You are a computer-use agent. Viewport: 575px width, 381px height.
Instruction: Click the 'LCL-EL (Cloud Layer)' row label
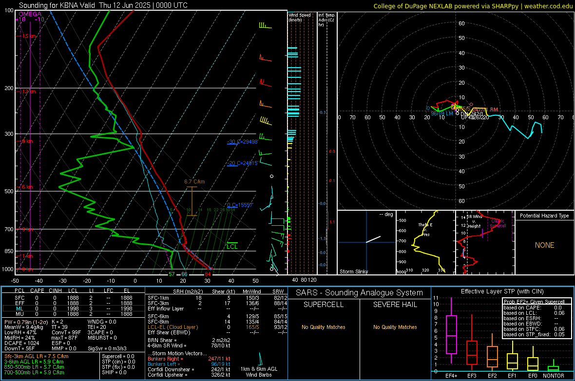tap(172, 327)
